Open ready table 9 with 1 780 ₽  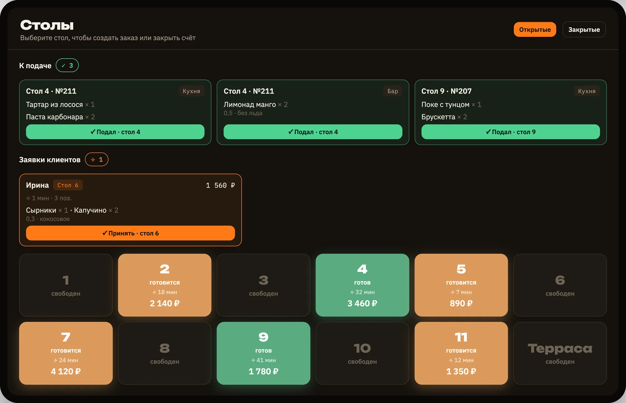(264, 353)
